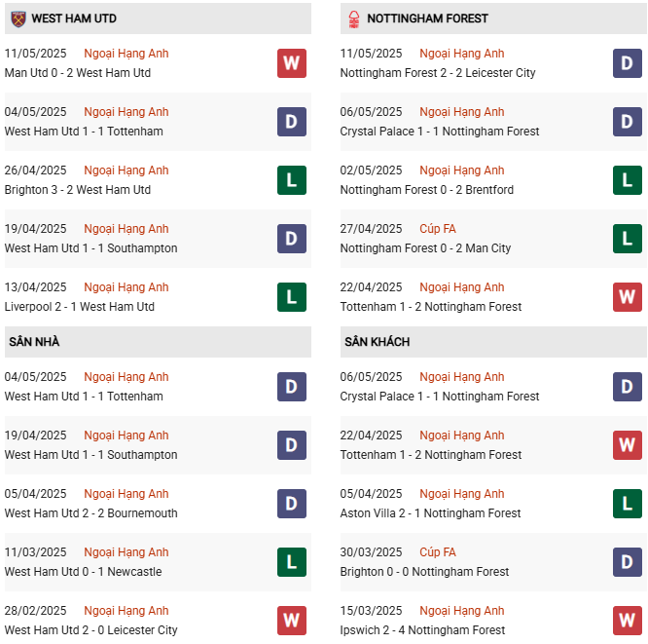Click the West Ham Utd crest icon
Viewport: 648px width, 644px height.
[x=18, y=19]
